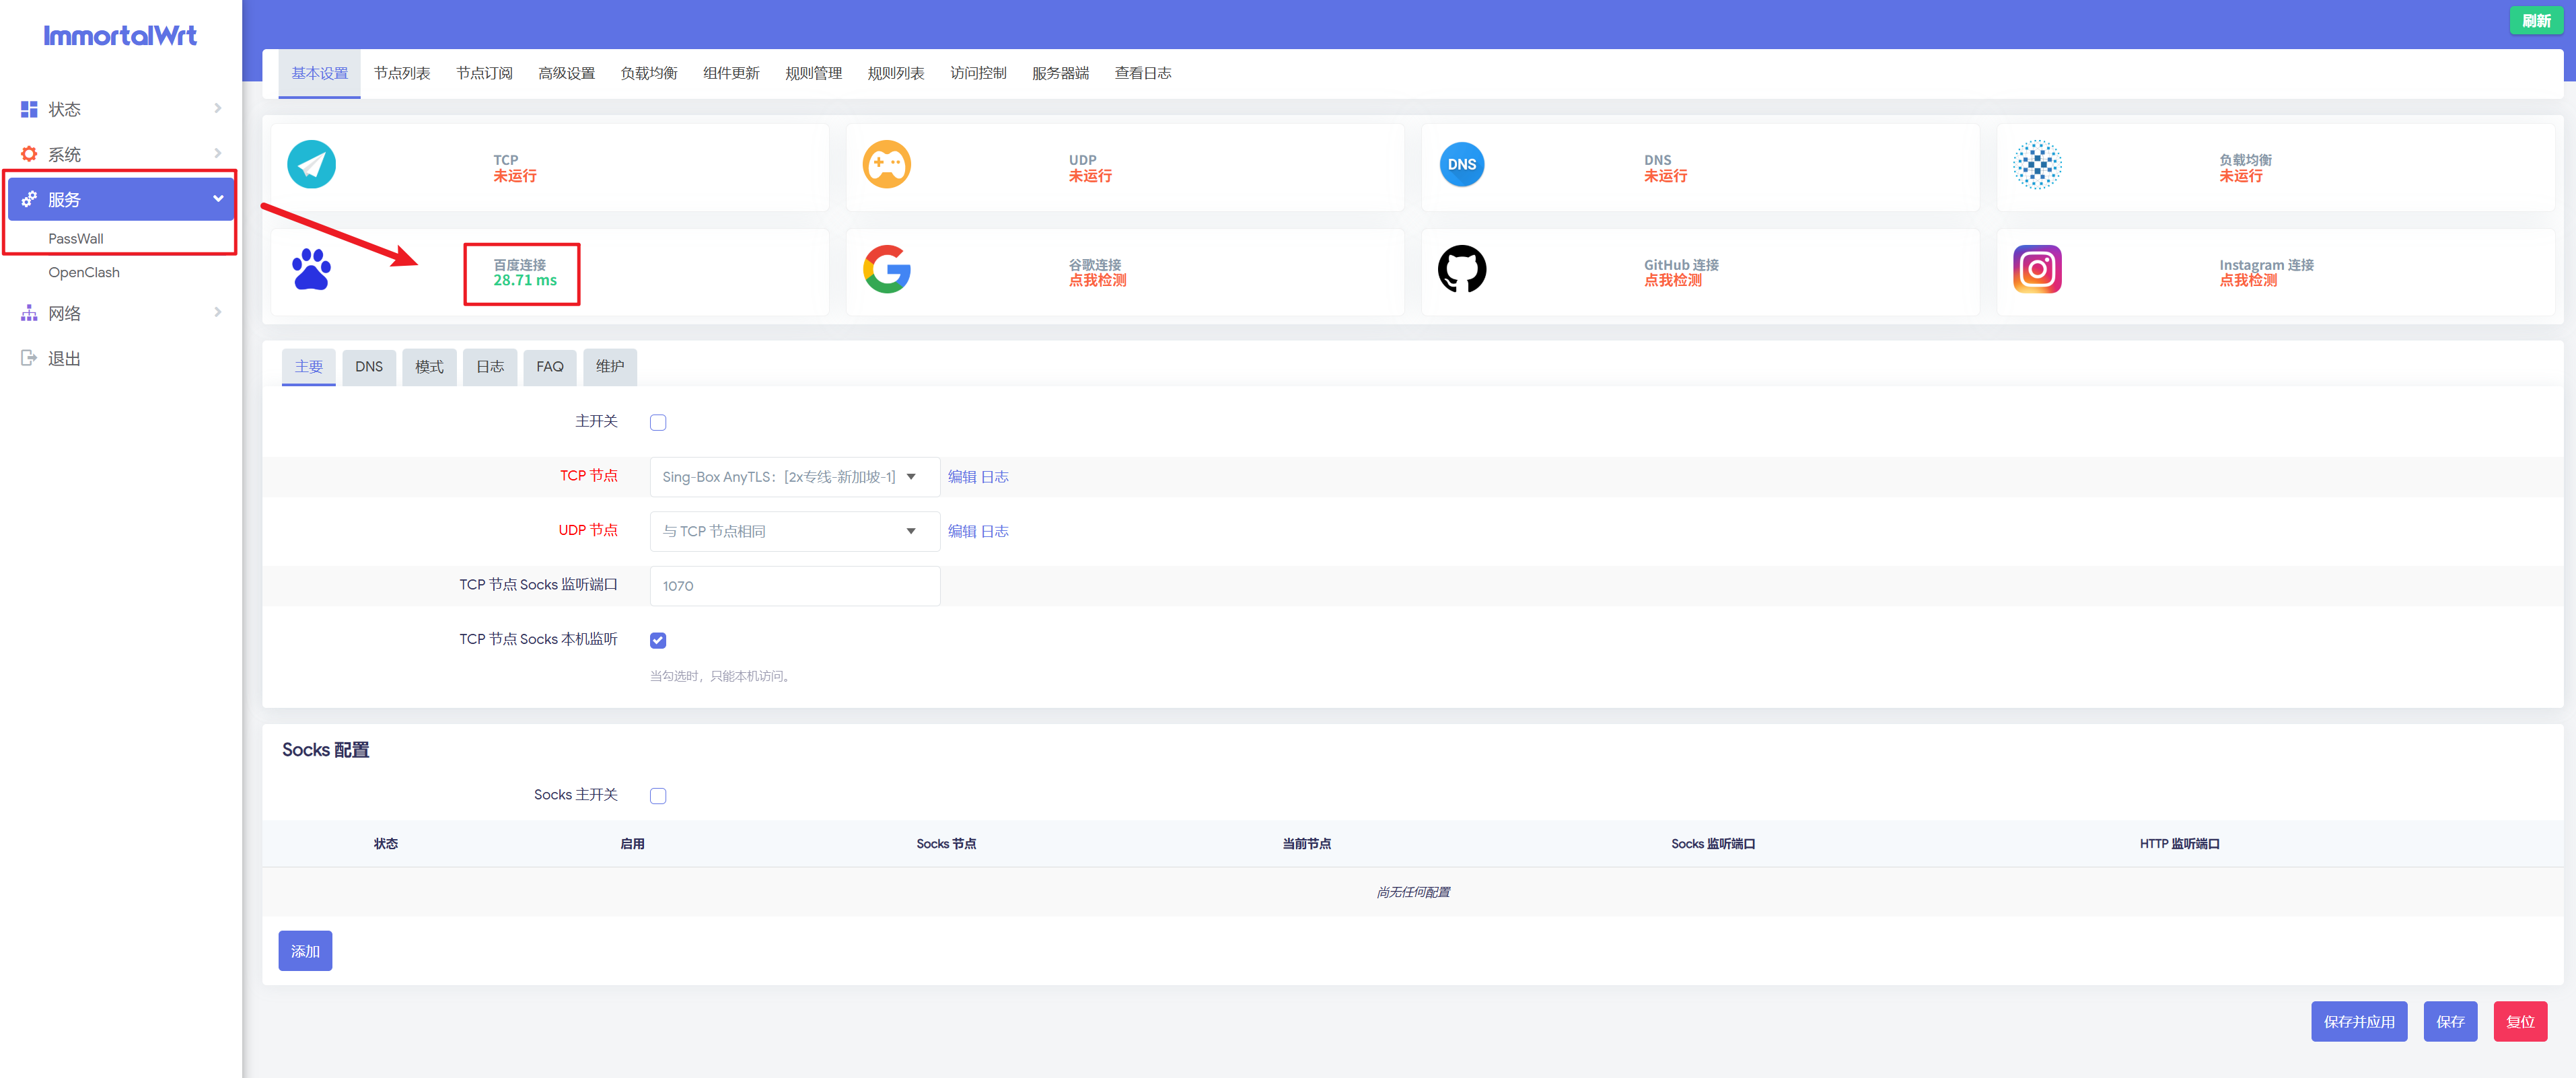Click the 添加 add button
2576x1078 pixels.
coord(305,951)
